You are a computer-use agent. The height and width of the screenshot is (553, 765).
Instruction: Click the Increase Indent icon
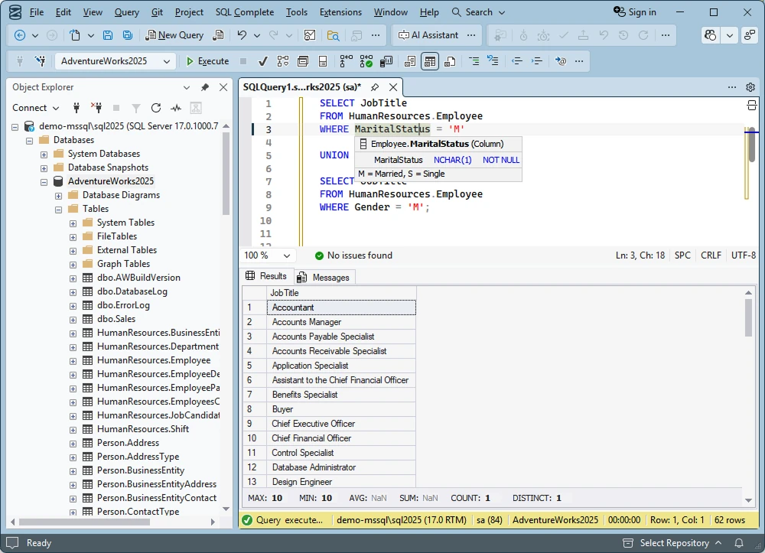[x=537, y=61]
